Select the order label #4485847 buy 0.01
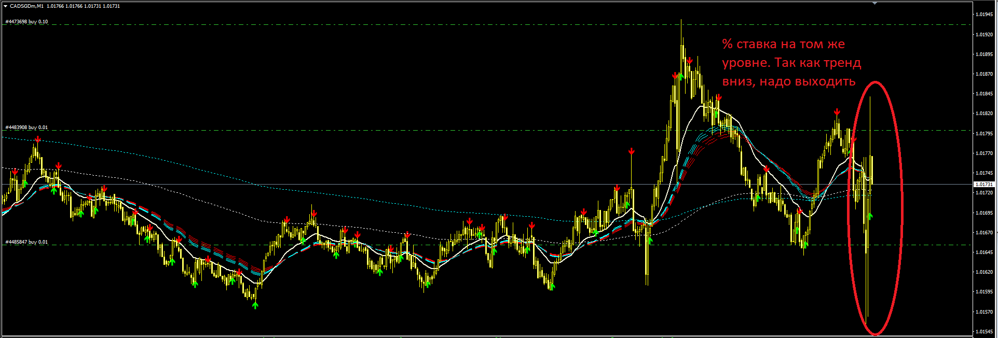Image resolution: width=998 pixels, height=338 pixels. click(x=27, y=242)
